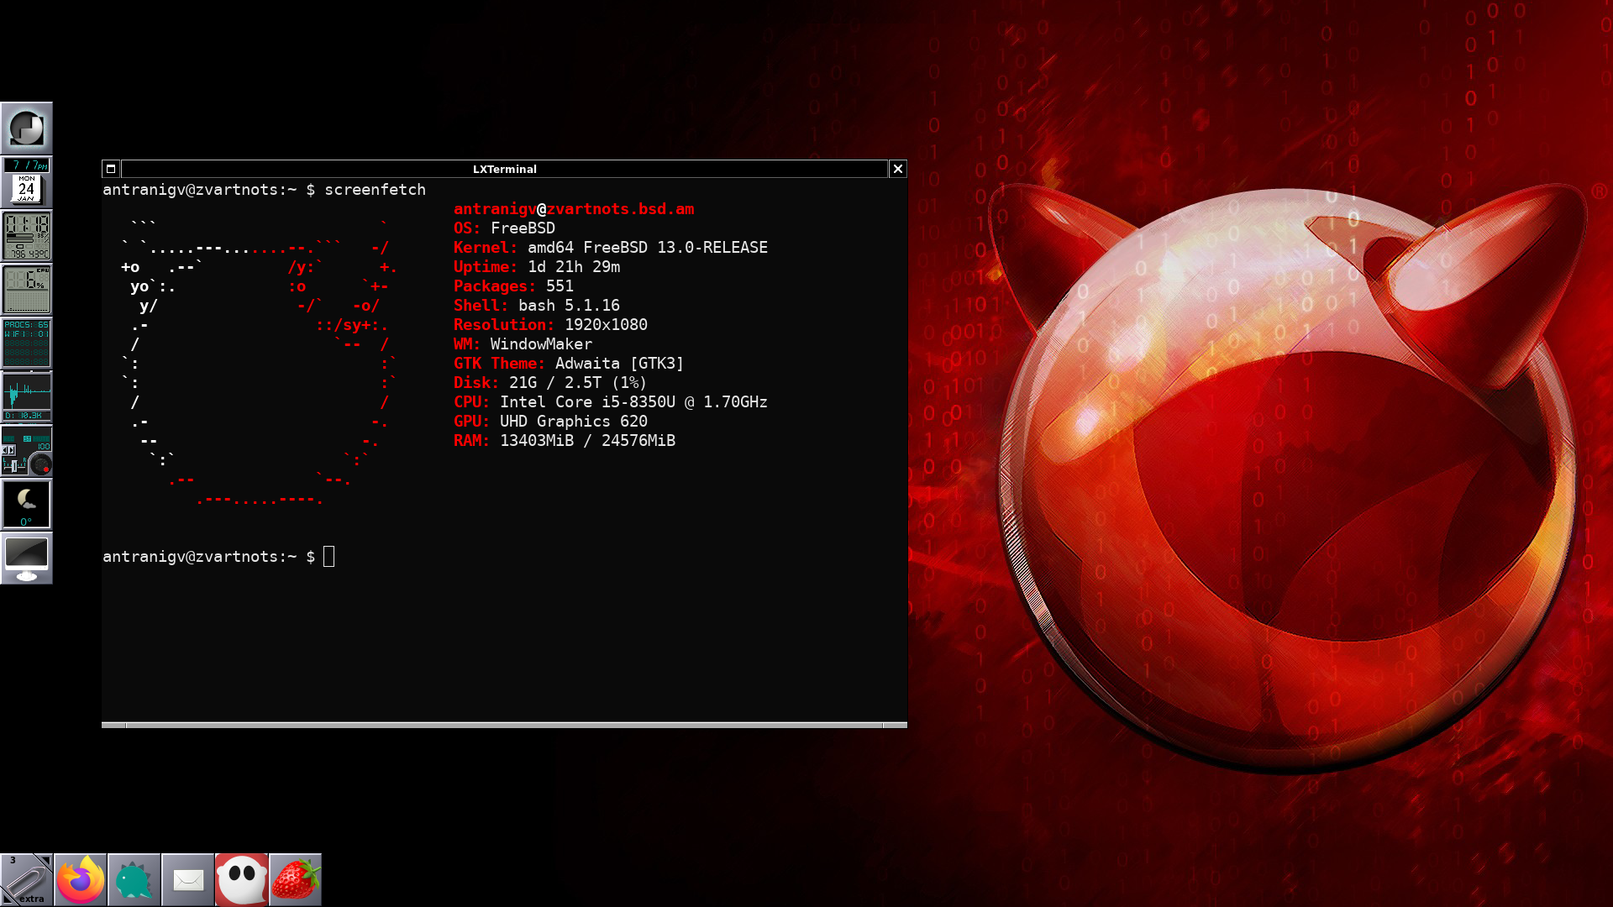Open the strawberry application icon

pos(296,880)
